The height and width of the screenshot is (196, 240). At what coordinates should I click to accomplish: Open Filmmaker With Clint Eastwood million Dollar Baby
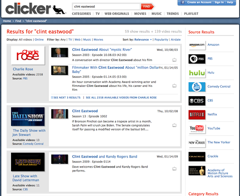tap(116, 70)
